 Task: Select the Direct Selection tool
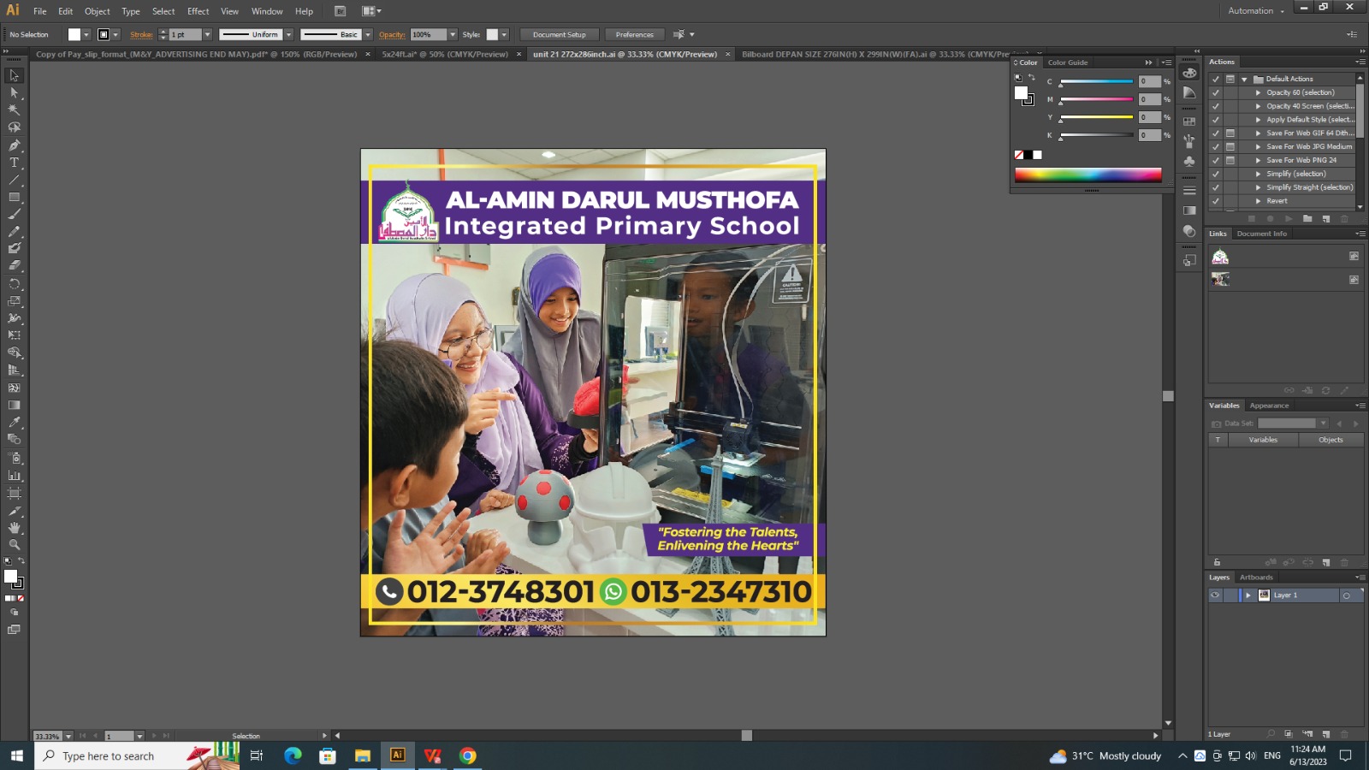coord(14,92)
